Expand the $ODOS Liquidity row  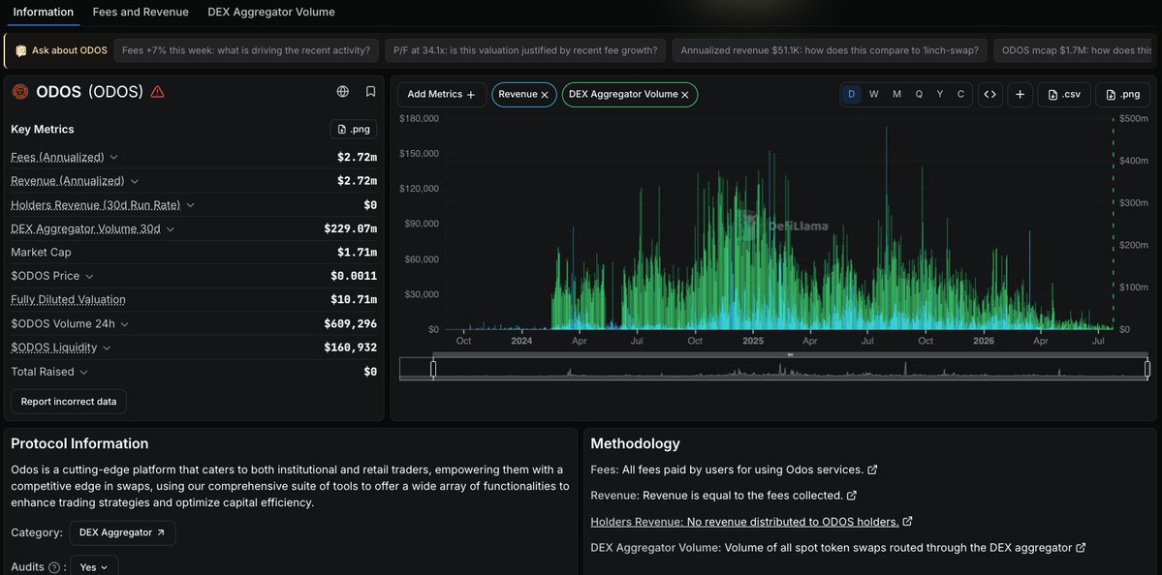click(x=107, y=348)
